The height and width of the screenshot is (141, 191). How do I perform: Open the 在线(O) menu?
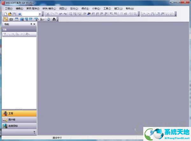pos(74,9)
